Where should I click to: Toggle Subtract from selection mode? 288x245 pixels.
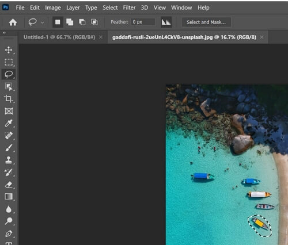point(82,22)
